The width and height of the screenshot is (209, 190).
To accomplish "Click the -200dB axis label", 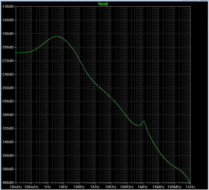I will point(7,47).
